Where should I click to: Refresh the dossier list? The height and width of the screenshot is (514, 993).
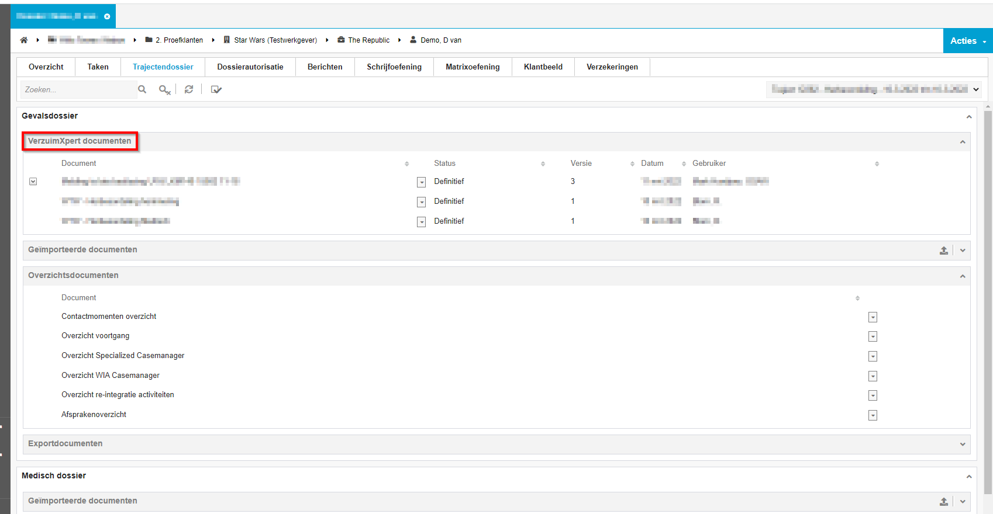pos(189,89)
